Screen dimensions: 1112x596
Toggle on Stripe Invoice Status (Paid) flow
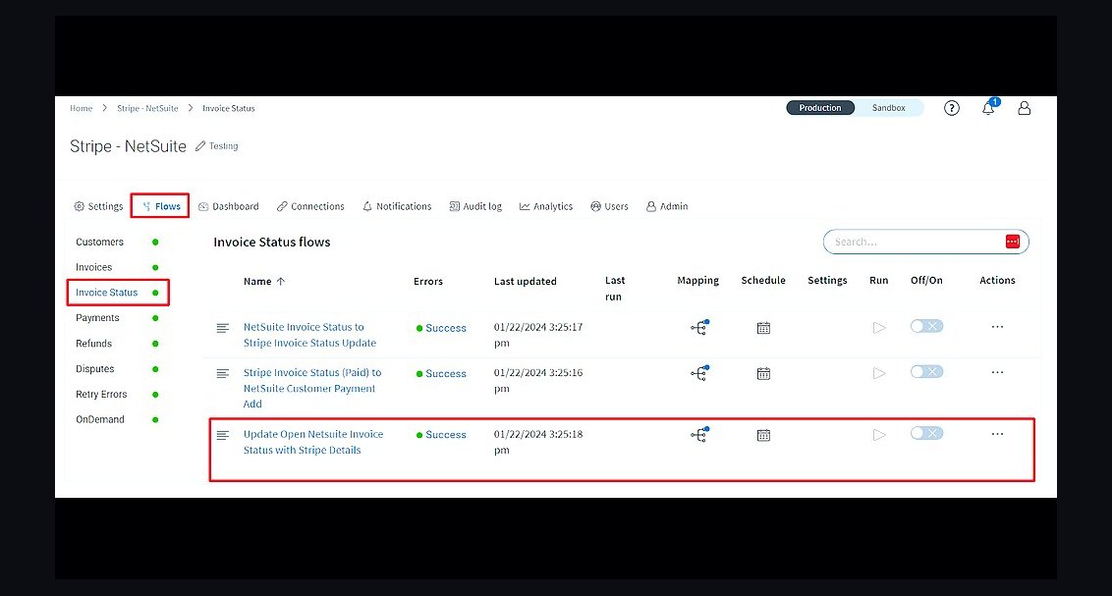(927, 371)
